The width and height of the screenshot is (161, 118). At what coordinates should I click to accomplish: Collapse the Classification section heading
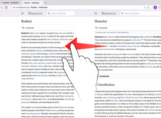tap(105, 85)
